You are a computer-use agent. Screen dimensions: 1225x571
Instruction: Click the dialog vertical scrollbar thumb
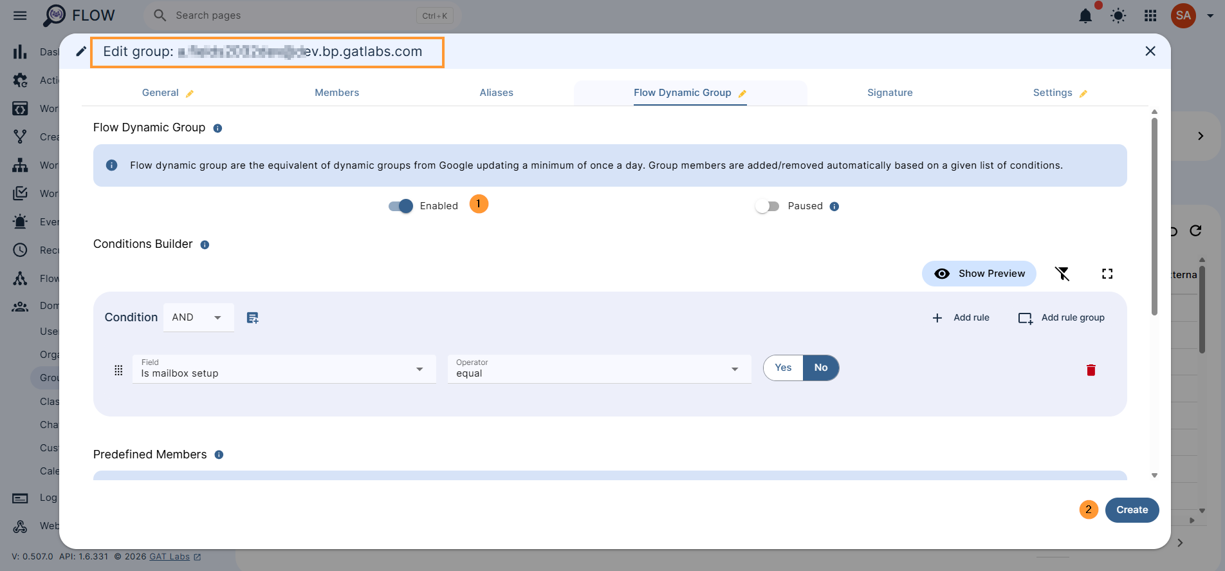click(1154, 216)
